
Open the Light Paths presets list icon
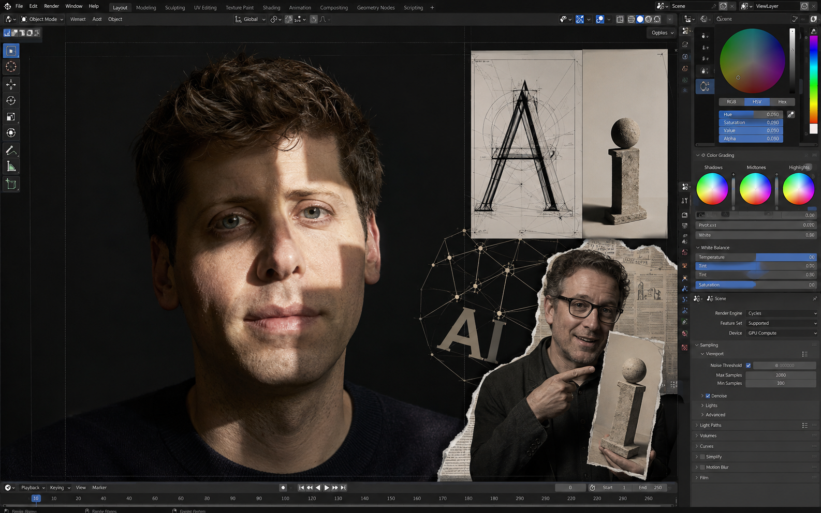pos(804,426)
